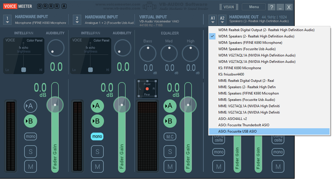
Task: Disable mono on hardware input 2
Action: click(x=97, y=136)
